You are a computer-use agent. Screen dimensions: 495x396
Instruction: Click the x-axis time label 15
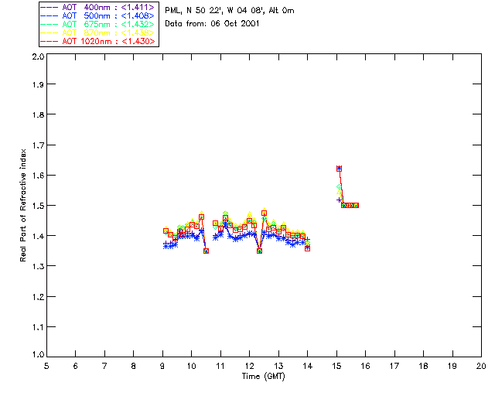click(x=337, y=366)
